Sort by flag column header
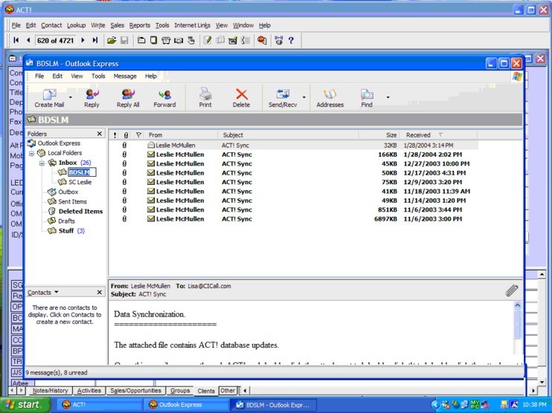This screenshot has width=552, height=413. [138, 135]
